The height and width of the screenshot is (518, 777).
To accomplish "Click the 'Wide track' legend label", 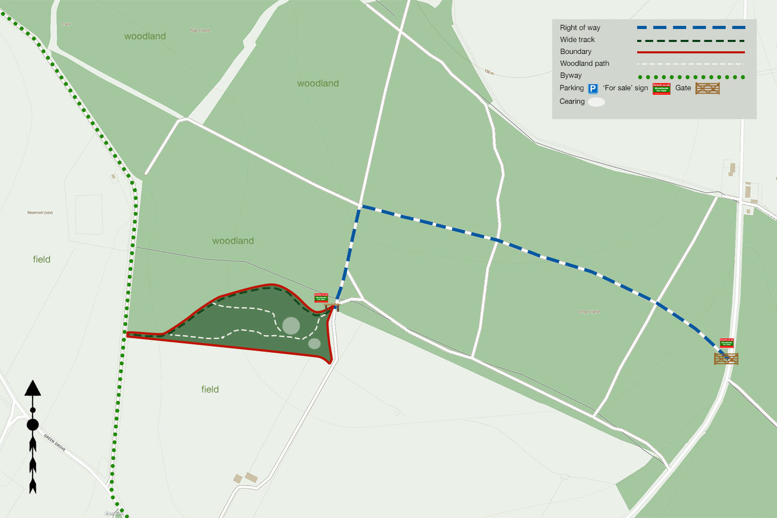I will 577,39.
